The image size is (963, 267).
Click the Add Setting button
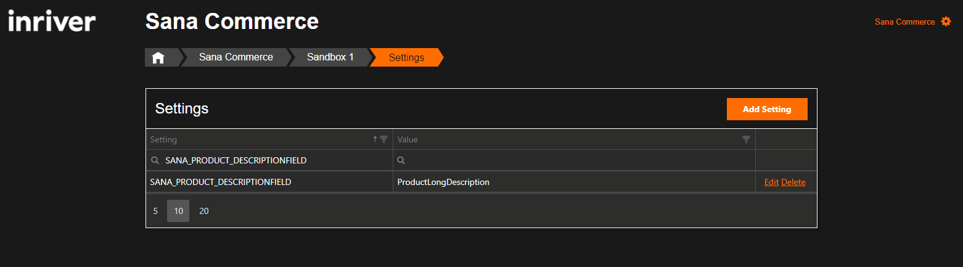coord(767,109)
